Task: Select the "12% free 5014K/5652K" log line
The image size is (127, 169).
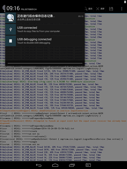Action: pos(50,98)
